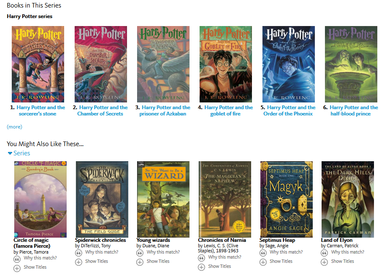This screenshot has height=275, width=392.
Task: Select the Chamber of Secrets book cover
Action: click(x=101, y=64)
